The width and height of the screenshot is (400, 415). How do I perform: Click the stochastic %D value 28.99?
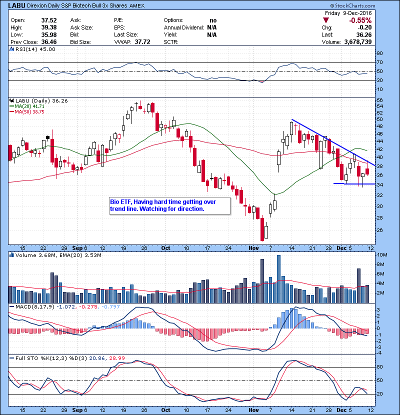coord(116,358)
